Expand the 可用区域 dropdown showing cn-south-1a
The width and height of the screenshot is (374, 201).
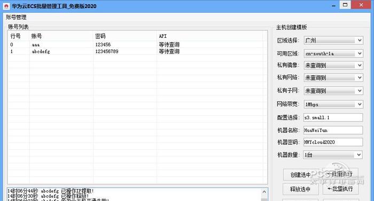(x=333, y=54)
